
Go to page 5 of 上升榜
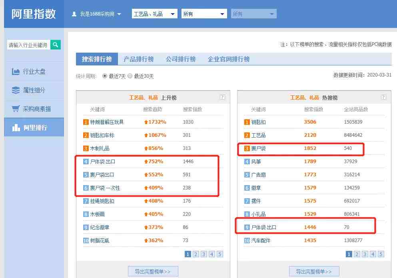tap(220, 254)
